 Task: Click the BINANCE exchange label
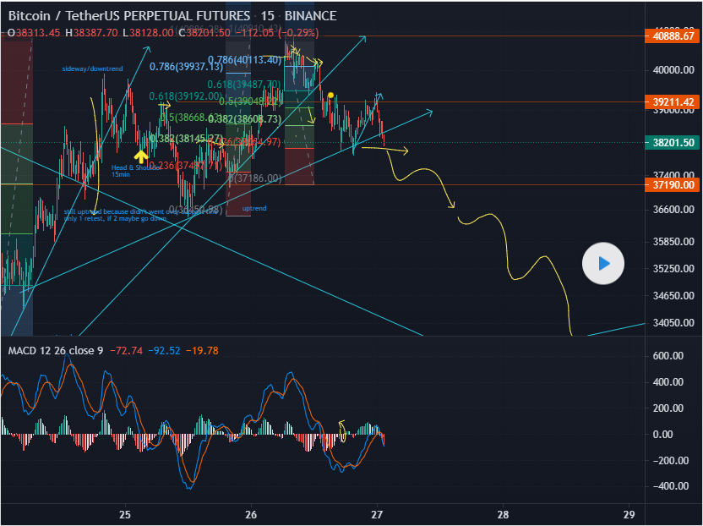[x=310, y=16]
